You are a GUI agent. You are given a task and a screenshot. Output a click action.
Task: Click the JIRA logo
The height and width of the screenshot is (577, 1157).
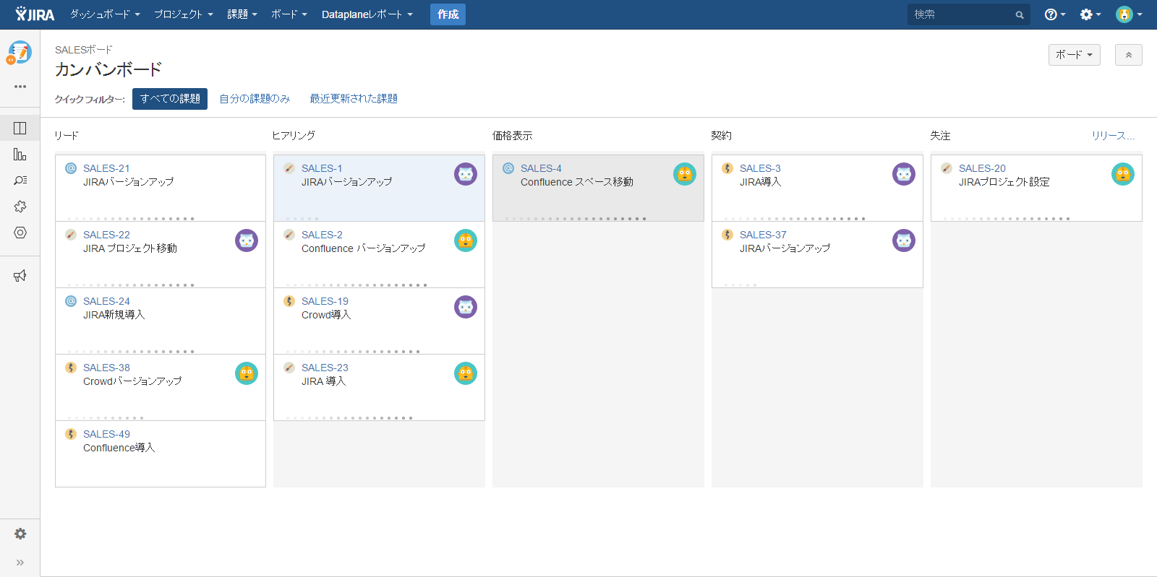(35, 14)
